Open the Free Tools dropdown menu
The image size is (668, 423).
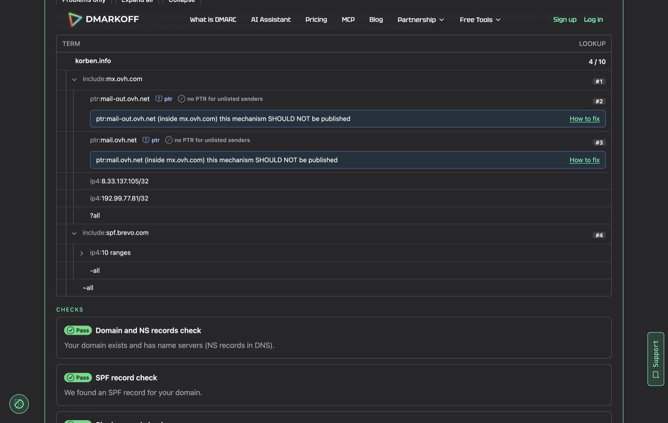pyautogui.click(x=480, y=20)
